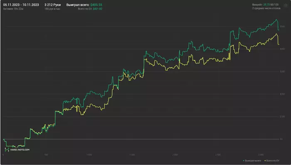Screen dimensions: 291x165
Task: Click the $421.82 EV total value
Action: pos(97,9)
